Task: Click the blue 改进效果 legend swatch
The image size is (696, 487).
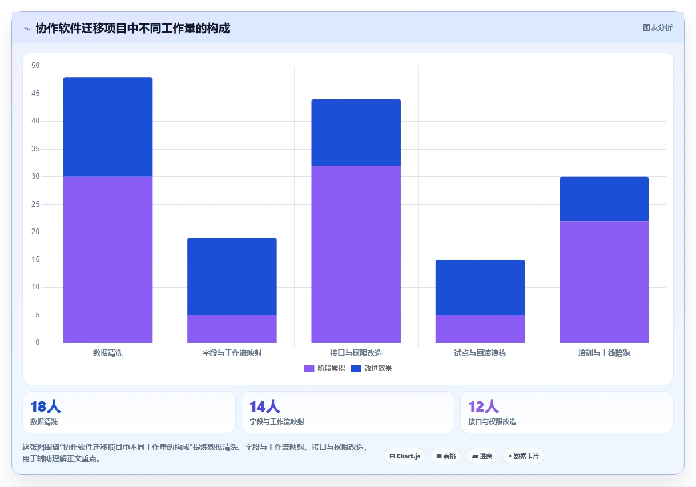Action: pos(356,368)
